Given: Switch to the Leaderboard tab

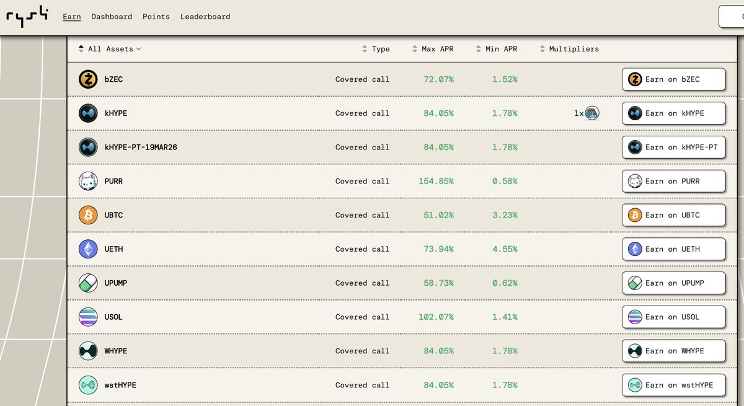Looking at the screenshot, I should click(205, 17).
